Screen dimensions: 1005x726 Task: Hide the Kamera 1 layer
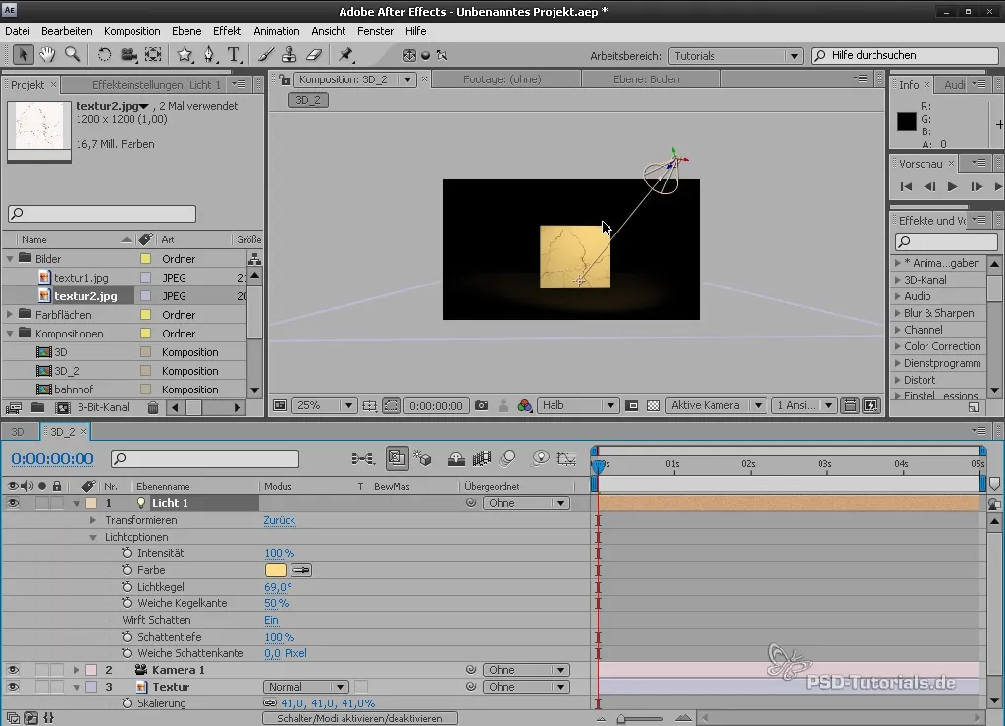click(x=12, y=670)
